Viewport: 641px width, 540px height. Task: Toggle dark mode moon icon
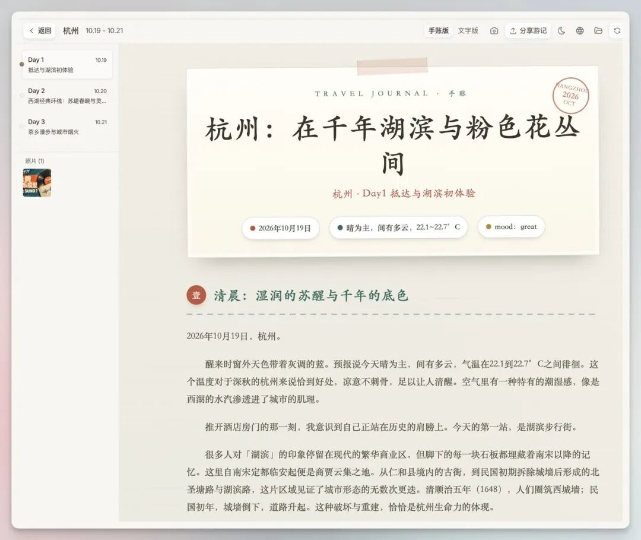(x=561, y=31)
